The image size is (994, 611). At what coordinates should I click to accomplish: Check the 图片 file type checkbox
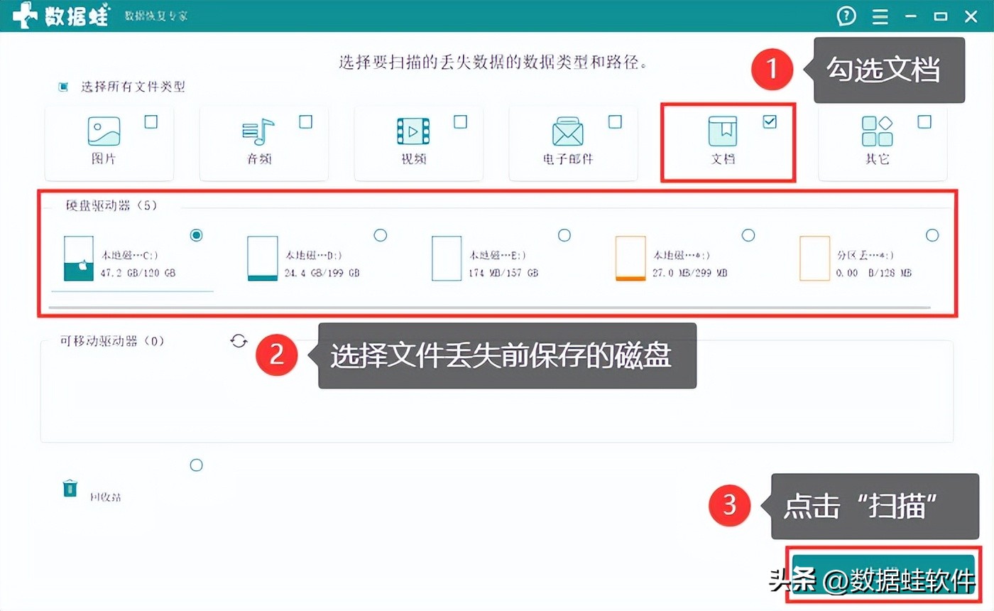click(151, 121)
